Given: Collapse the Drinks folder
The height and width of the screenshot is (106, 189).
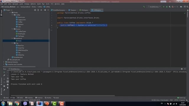Looking at the screenshot, I should tap(10, 12).
